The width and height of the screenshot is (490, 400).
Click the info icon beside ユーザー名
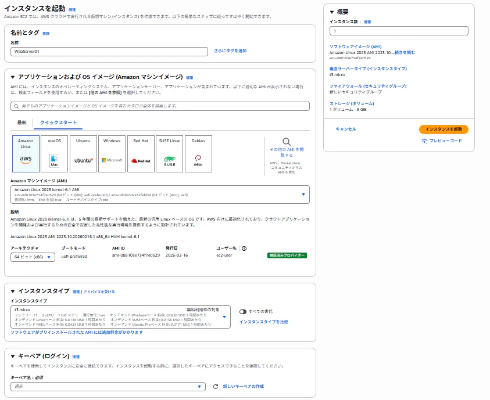coord(244,248)
